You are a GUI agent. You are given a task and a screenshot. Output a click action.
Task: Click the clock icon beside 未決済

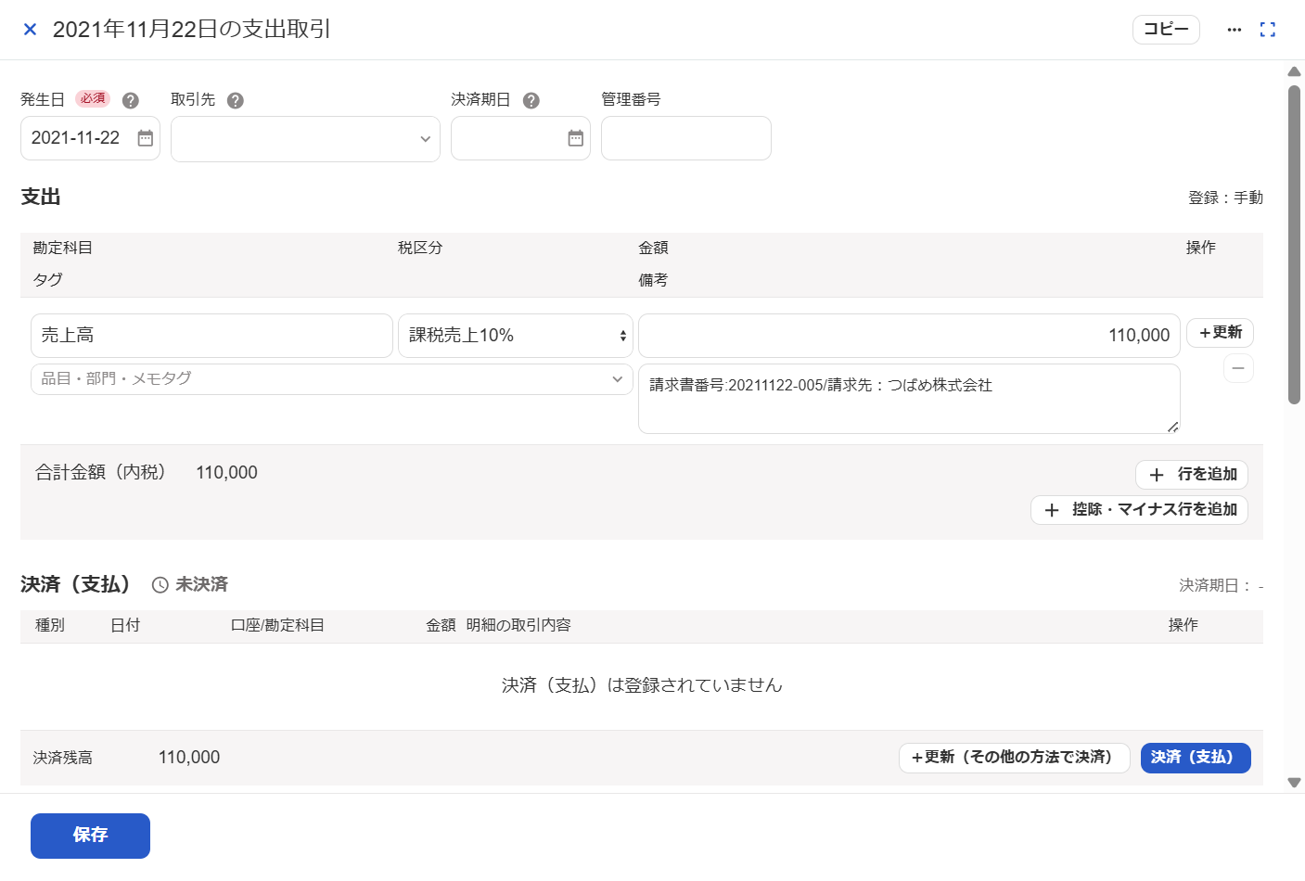[160, 585]
